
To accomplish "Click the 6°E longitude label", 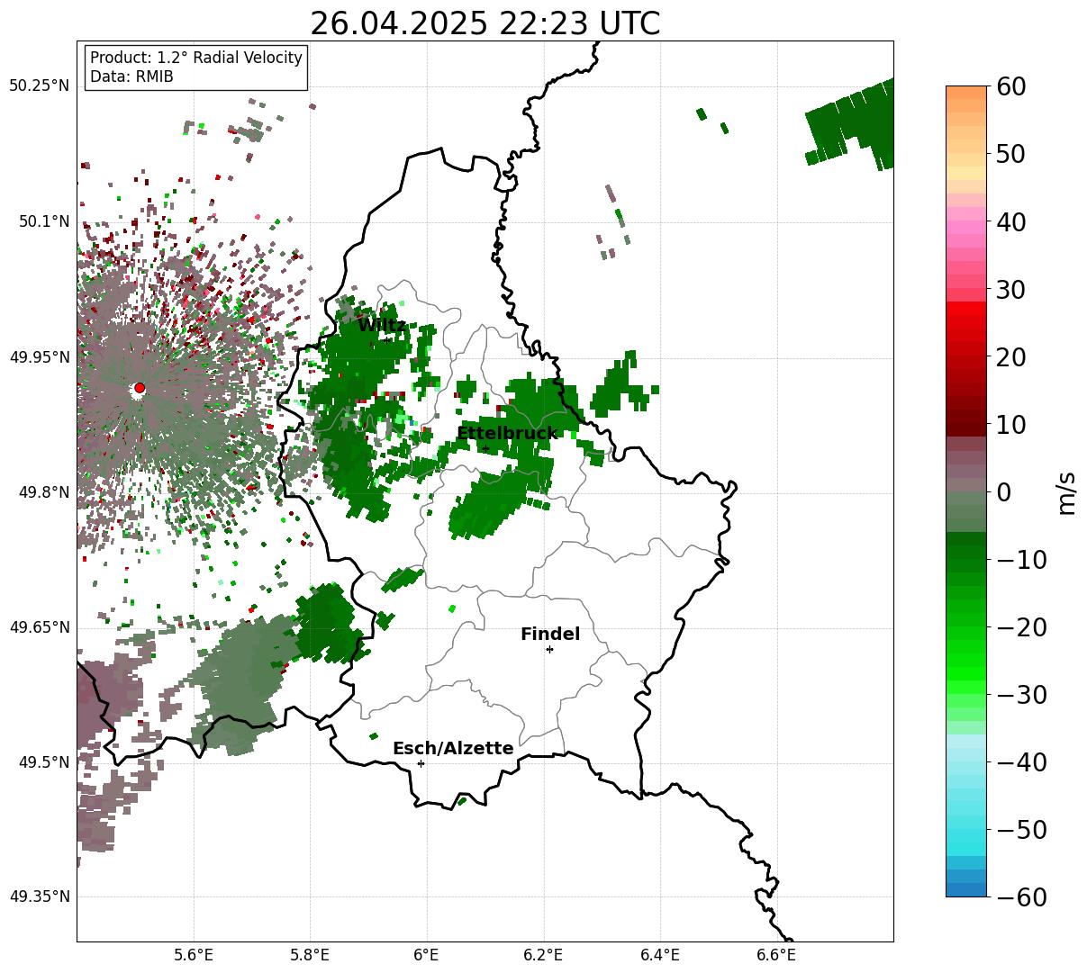I will 427,956.
